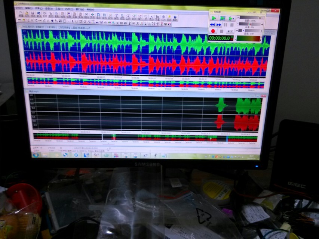Click the red Record button
The height and width of the screenshot is (239, 319).
point(213,31)
